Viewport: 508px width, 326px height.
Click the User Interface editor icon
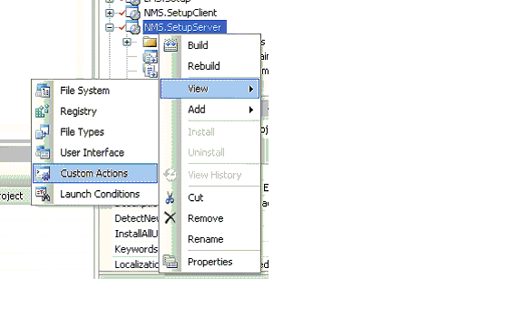43,153
